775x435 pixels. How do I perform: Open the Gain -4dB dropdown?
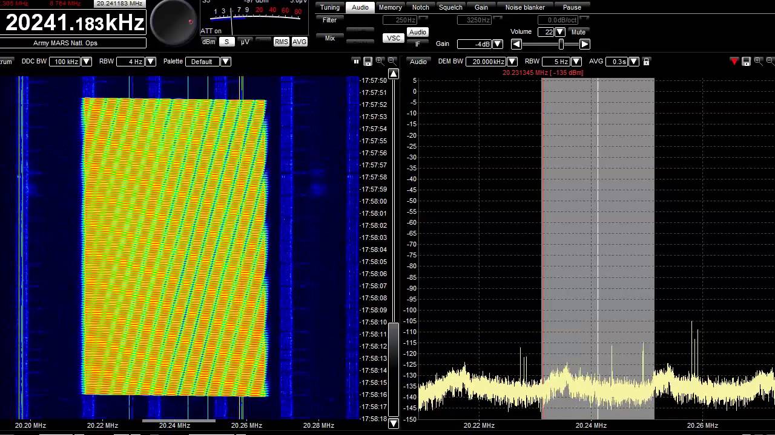tap(498, 44)
